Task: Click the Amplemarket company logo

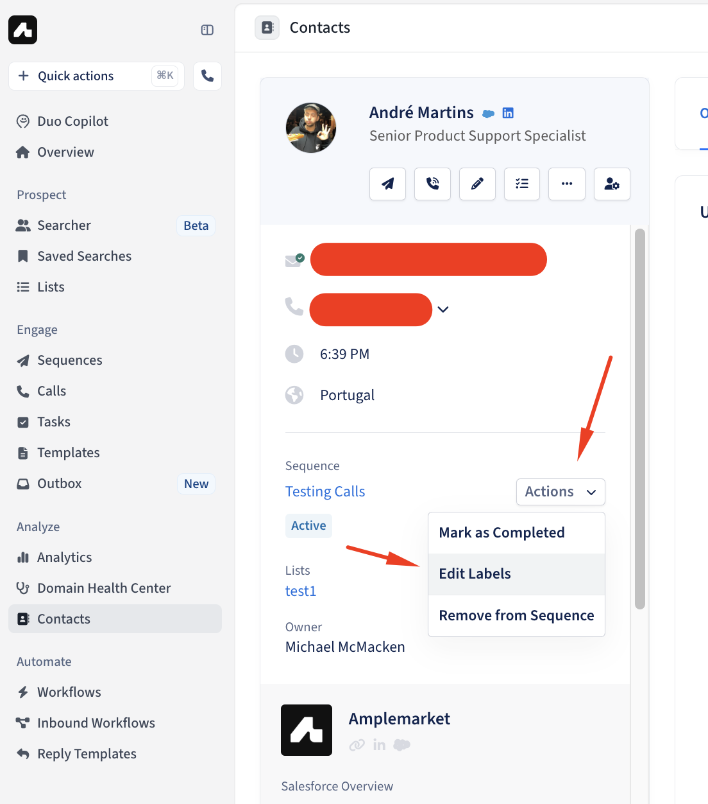Action: [307, 730]
